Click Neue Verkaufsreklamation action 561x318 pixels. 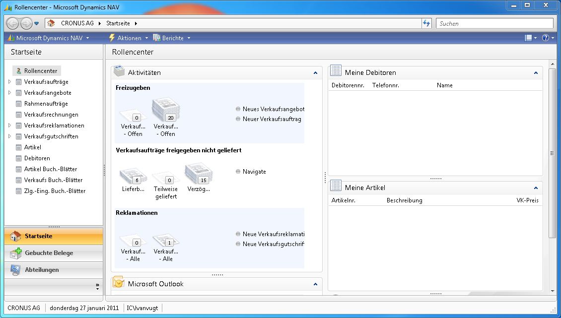pyautogui.click(x=271, y=234)
